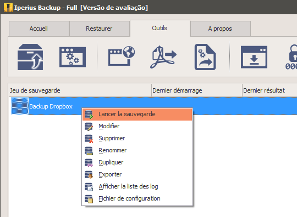The width and height of the screenshot is (297, 217).
Task: Choose Exporter in the context menu
Action: pyautogui.click(x=137, y=175)
